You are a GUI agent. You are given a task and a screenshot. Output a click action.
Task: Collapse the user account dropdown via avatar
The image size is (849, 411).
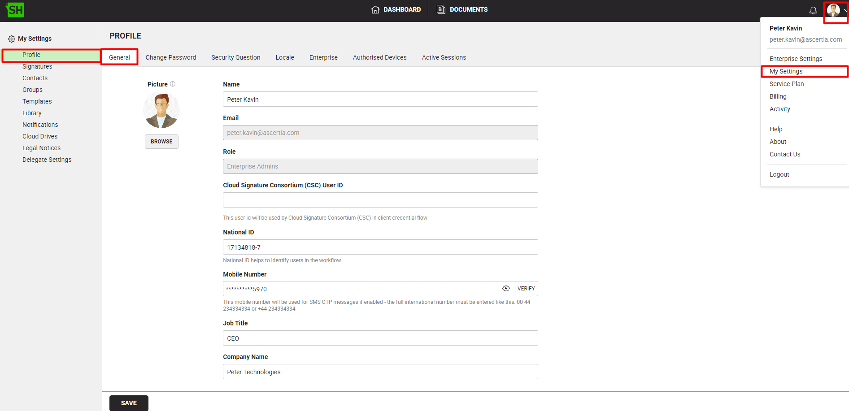click(x=834, y=10)
